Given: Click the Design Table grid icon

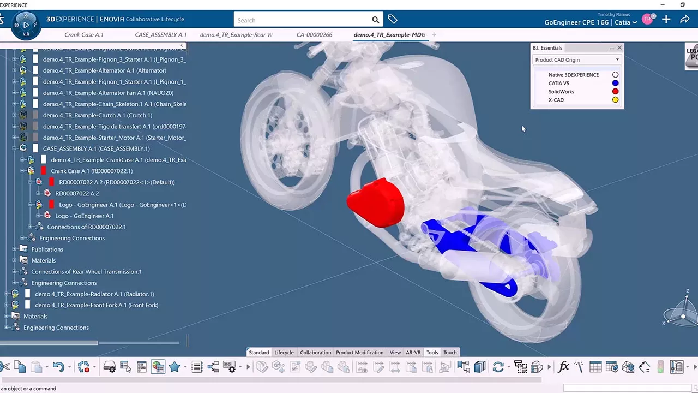Looking at the screenshot, I should click(595, 367).
